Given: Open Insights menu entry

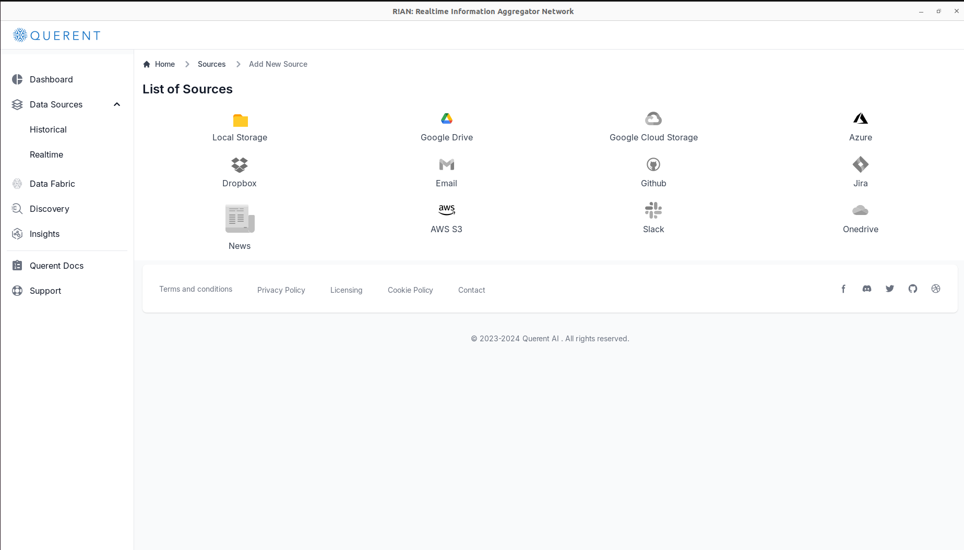Looking at the screenshot, I should click(x=44, y=234).
